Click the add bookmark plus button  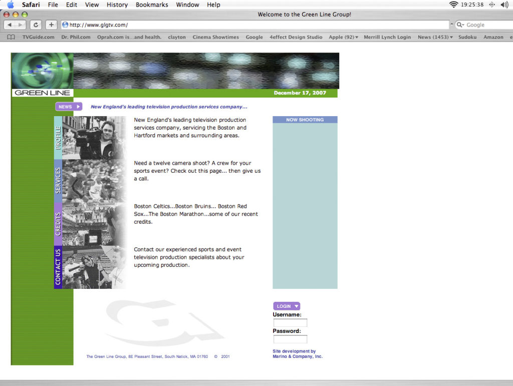click(x=51, y=25)
